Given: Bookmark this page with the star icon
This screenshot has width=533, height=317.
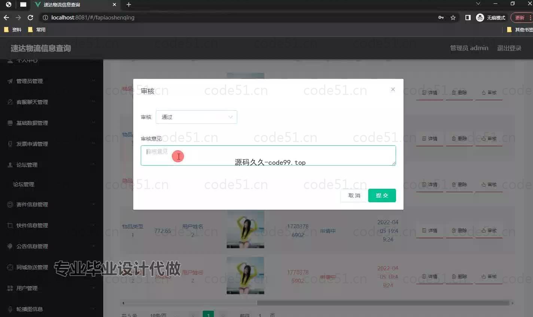Looking at the screenshot, I should click(x=453, y=18).
